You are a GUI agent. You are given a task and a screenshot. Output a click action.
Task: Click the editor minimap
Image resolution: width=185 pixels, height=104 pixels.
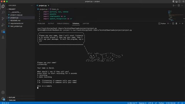pyautogui.click(x=176, y=16)
